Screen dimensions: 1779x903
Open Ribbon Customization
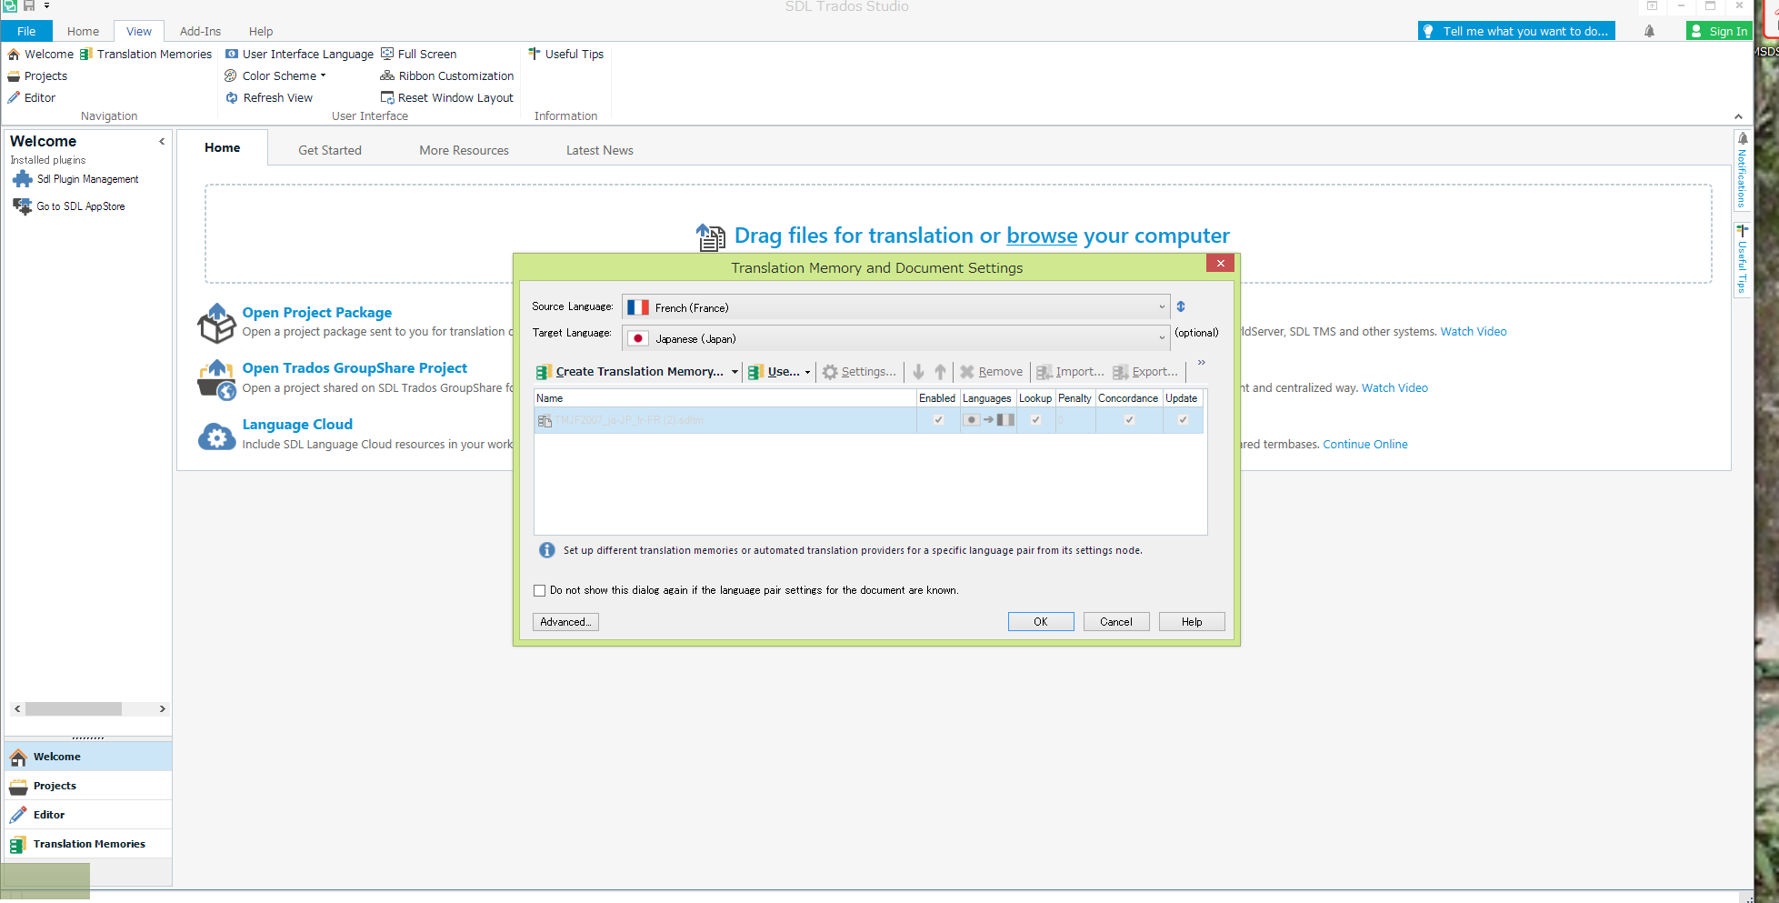pos(447,76)
